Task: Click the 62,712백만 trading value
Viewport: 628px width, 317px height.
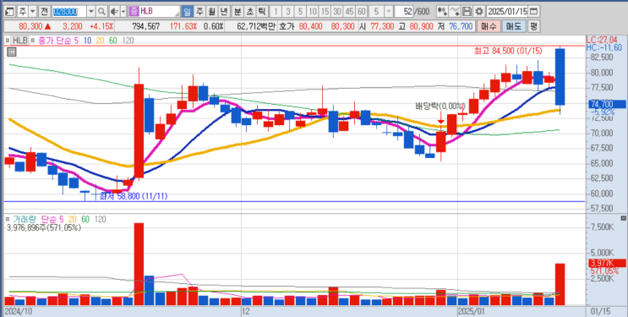Action: [x=256, y=27]
